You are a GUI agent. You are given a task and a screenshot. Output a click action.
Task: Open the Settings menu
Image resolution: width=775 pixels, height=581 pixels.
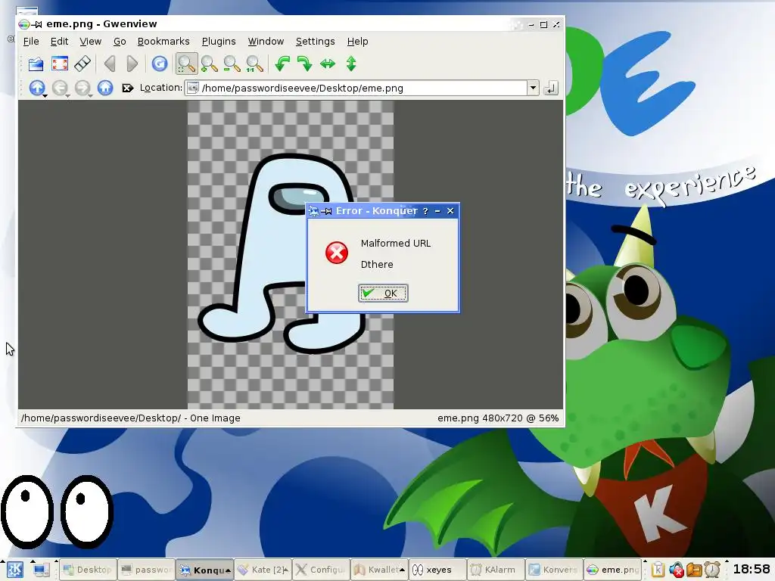[x=315, y=42]
